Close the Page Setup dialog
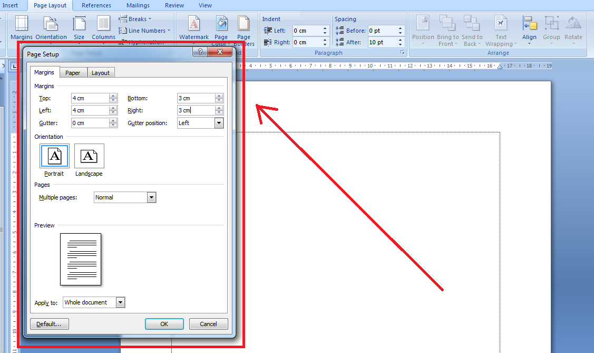 220,52
